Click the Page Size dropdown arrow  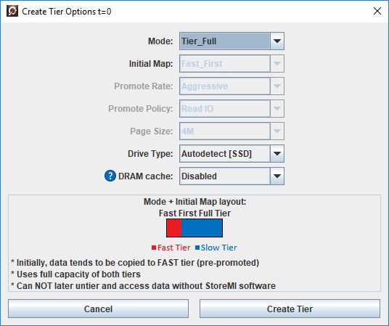tap(277, 131)
